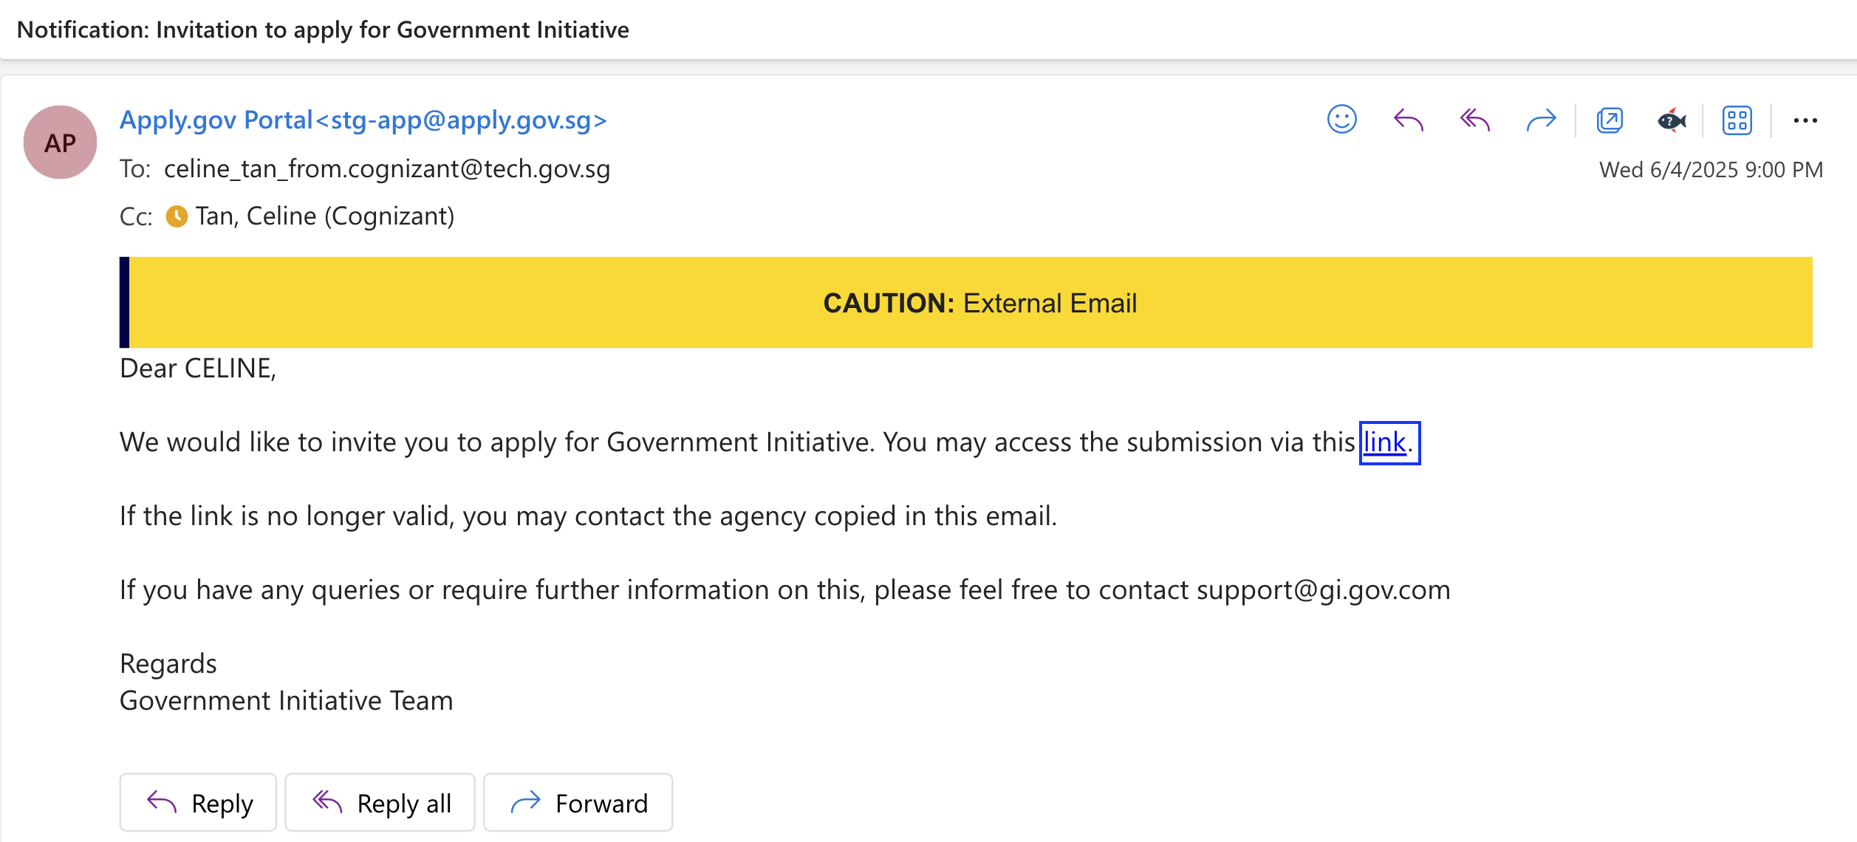Open the apps grid icon

pos(1737,120)
